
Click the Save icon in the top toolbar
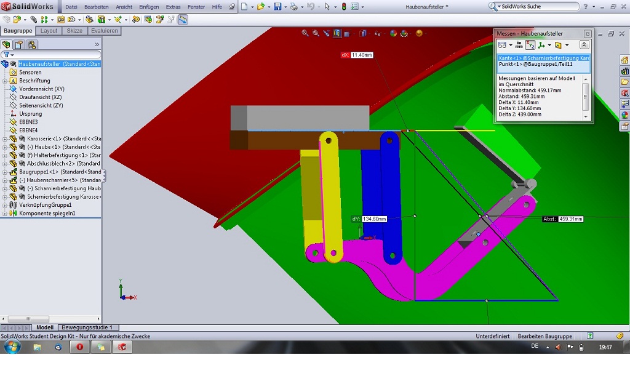(x=277, y=6)
